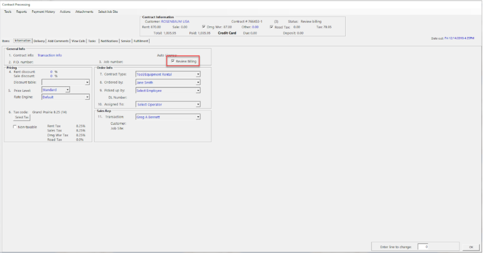Viewport: 483px width, 253px height.
Task: Click the Other 0.00 amount link
Action: click(x=255, y=27)
